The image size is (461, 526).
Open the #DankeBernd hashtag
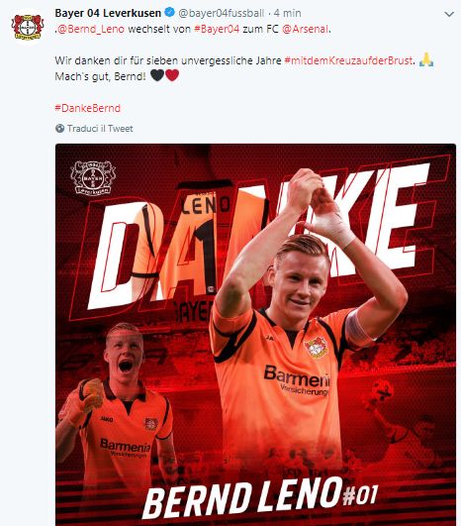coord(87,108)
